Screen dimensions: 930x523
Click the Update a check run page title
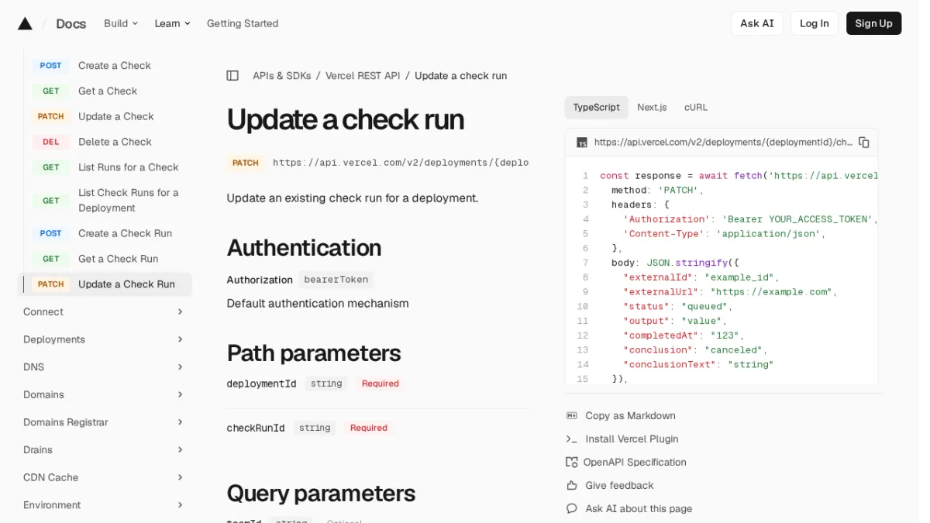[346, 120]
